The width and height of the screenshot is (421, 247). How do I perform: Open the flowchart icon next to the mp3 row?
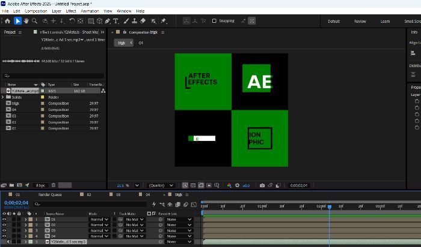coord(103,91)
